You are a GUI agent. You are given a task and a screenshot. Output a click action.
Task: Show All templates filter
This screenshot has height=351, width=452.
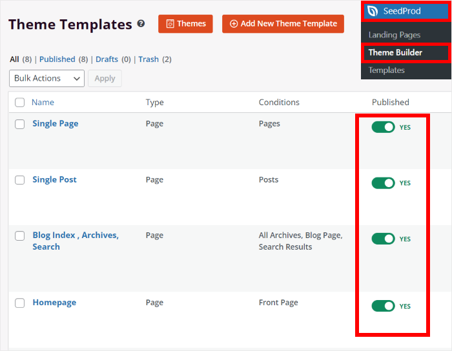tap(14, 59)
